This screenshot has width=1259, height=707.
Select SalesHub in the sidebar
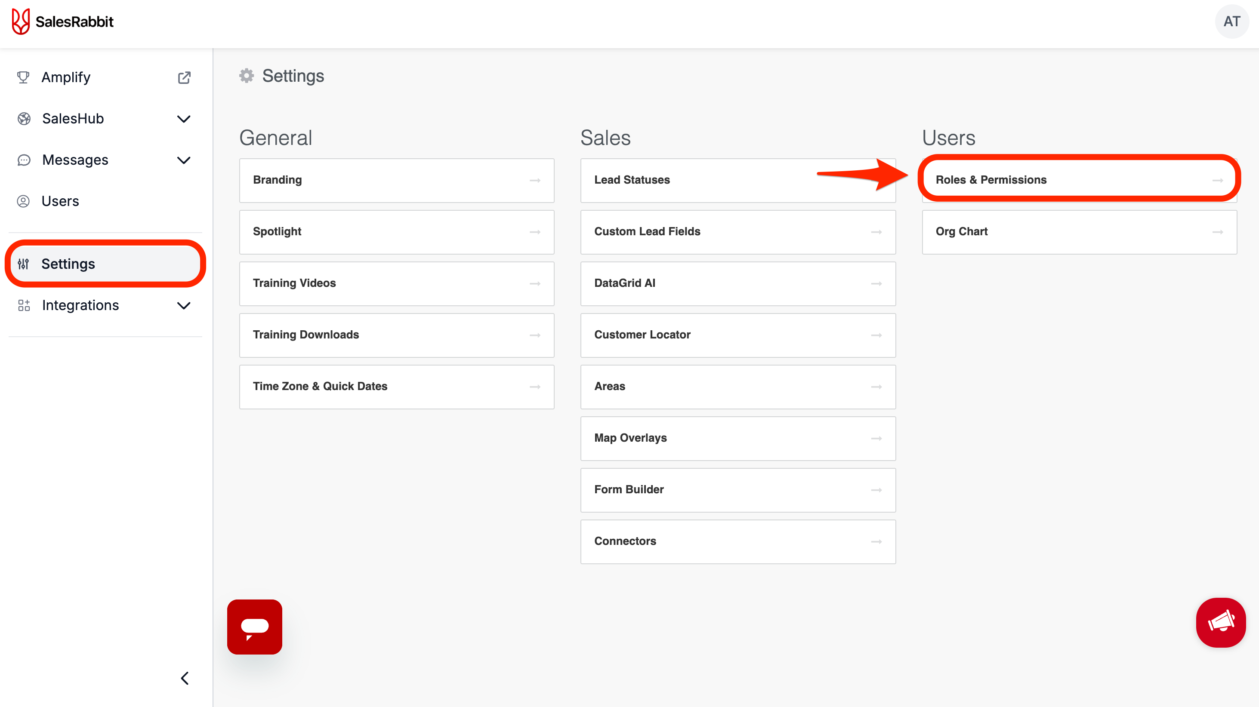pos(105,119)
